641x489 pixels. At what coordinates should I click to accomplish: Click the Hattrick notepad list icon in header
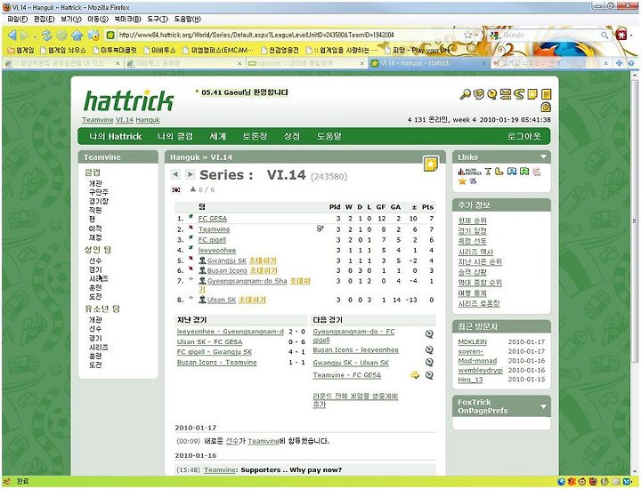(546, 94)
